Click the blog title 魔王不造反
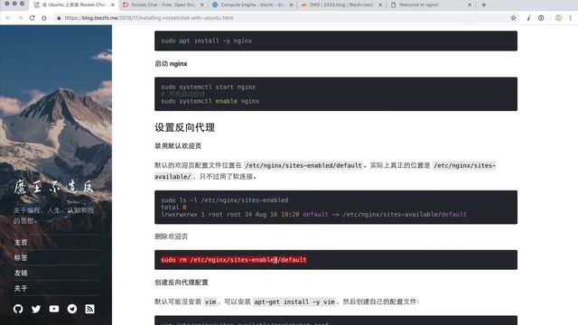Image resolution: width=578 pixels, height=325 pixels. click(54, 187)
